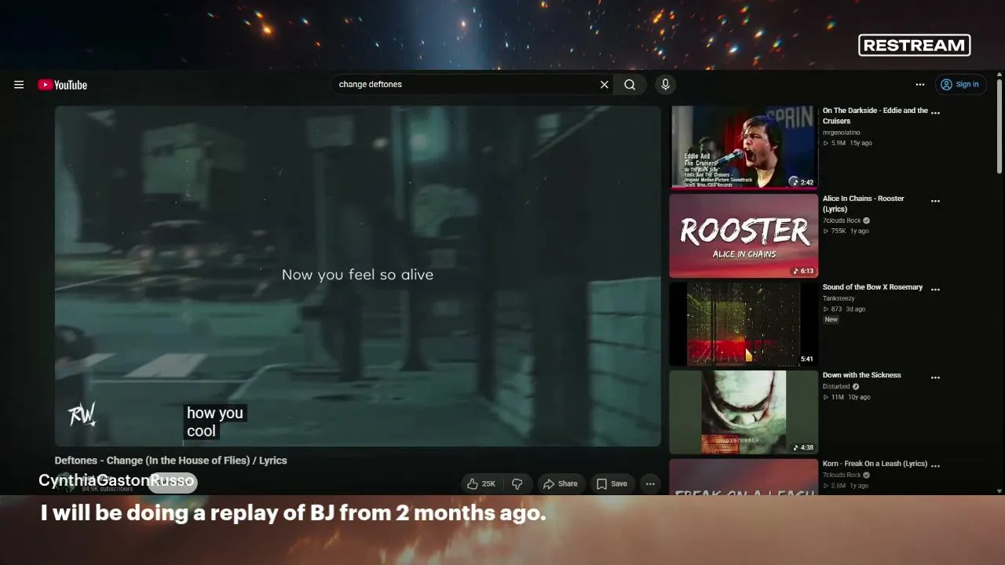
Task: Open 'Down with the Sickness' title link
Action: (x=861, y=375)
